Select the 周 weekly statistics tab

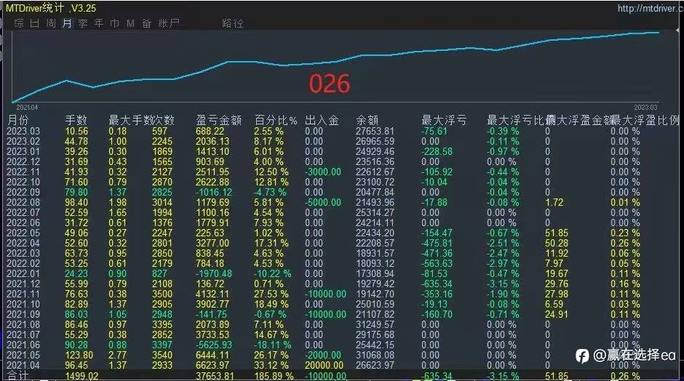pyautogui.click(x=51, y=23)
